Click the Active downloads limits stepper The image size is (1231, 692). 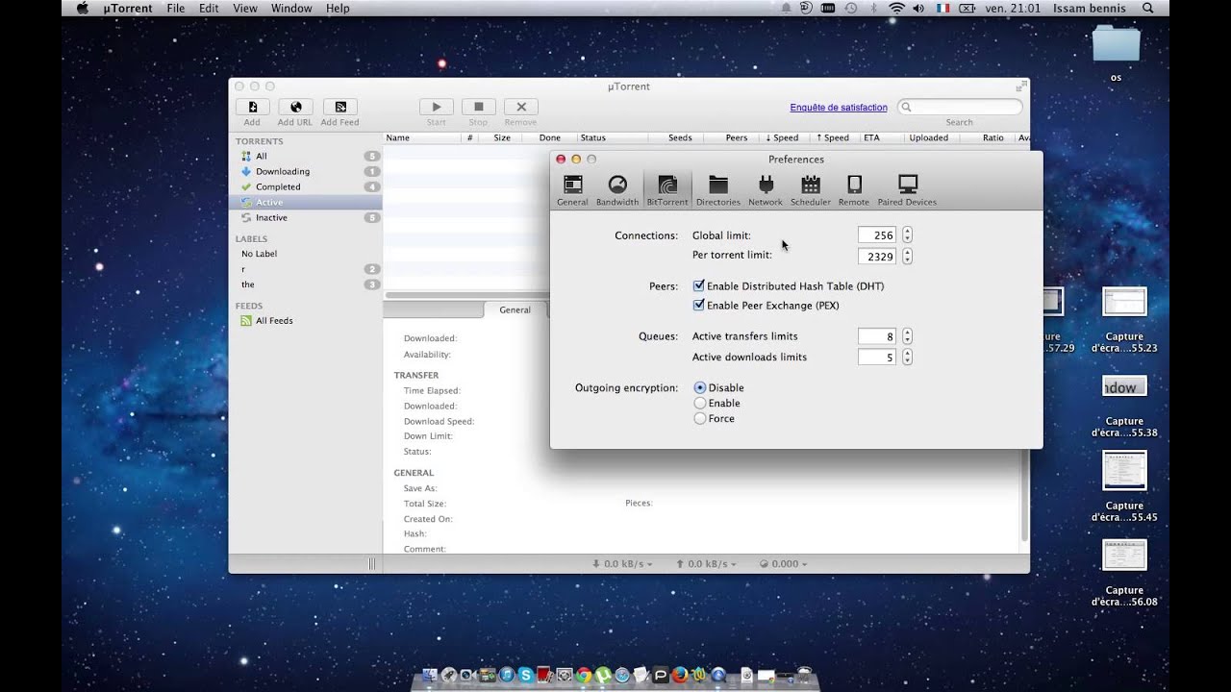pyautogui.click(x=907, y=357)
